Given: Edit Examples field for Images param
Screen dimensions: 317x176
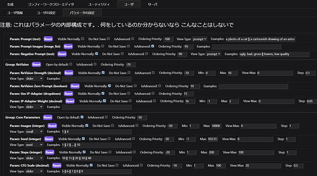Looking at the screenshot, I should pos(96,132).
